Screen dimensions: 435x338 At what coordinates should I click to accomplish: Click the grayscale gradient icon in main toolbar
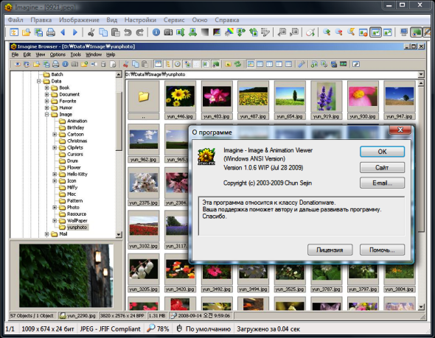205,32
